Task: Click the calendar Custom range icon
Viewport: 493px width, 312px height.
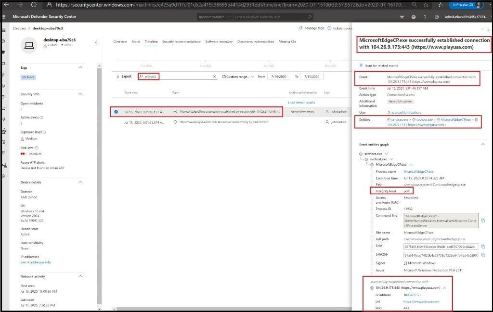Action: point(223,77)
